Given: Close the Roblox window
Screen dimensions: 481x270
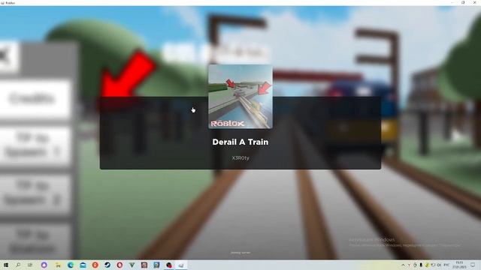Looking at the screenshot, I should click(474, 3).
